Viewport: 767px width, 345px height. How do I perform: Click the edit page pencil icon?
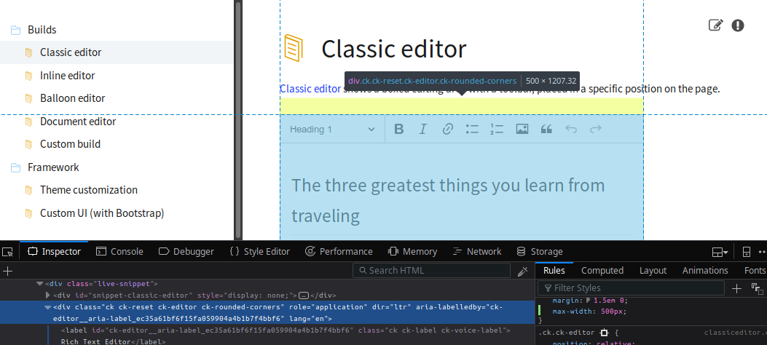click(715, 25)
